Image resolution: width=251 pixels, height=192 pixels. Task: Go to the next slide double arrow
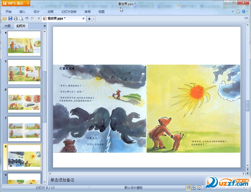(247, 173)
